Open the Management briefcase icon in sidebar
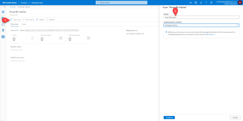 [3, 37]
